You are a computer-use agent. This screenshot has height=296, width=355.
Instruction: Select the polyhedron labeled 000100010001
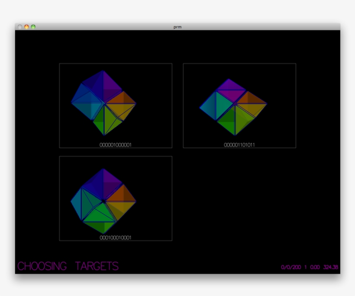[104, 199]
